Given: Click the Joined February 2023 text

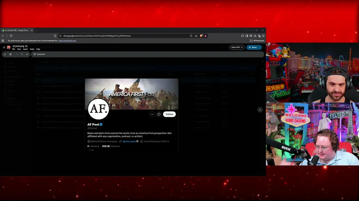Looking at the screenshot, I should 155,141.
